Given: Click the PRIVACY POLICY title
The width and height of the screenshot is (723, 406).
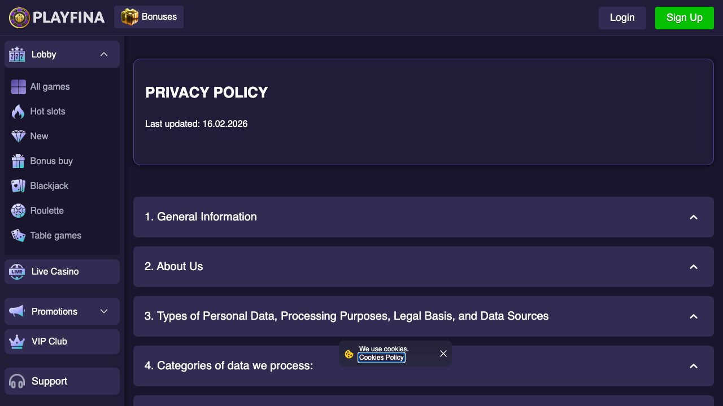Looking at the screenshot, I should click(x=206, y=92).
